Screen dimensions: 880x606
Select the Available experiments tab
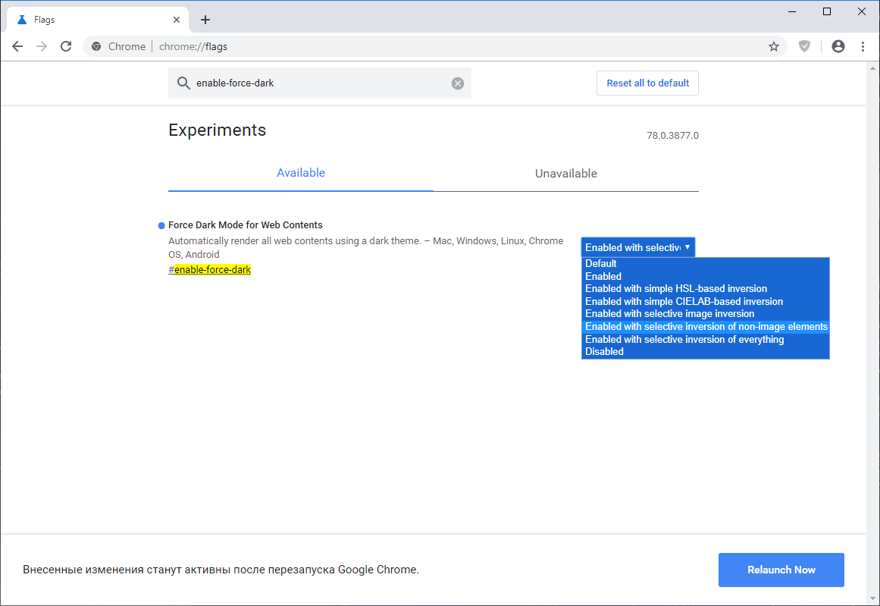click(x=300, y=173)
